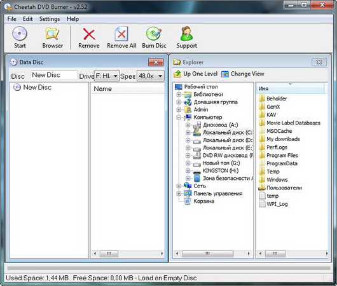Expand the KINGSTON (H:) drive node
The width and height of the screenshot is (337, 286).
[x=188, y=170]
